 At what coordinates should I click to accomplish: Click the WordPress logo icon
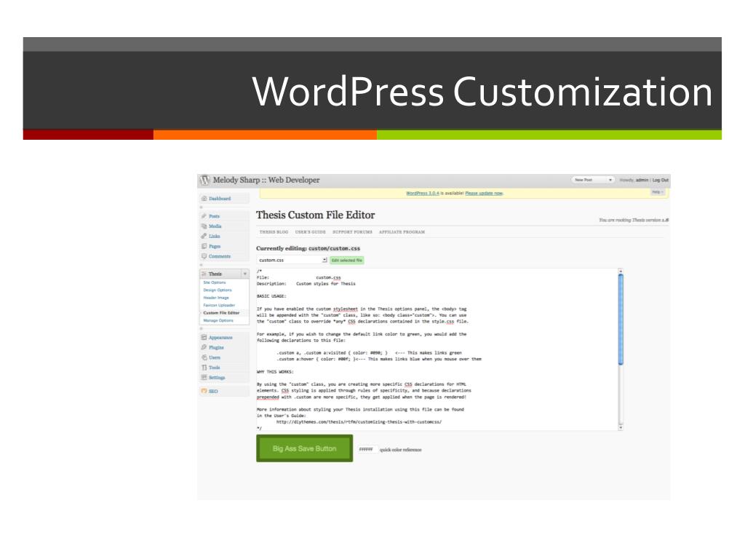coord(204,181)
